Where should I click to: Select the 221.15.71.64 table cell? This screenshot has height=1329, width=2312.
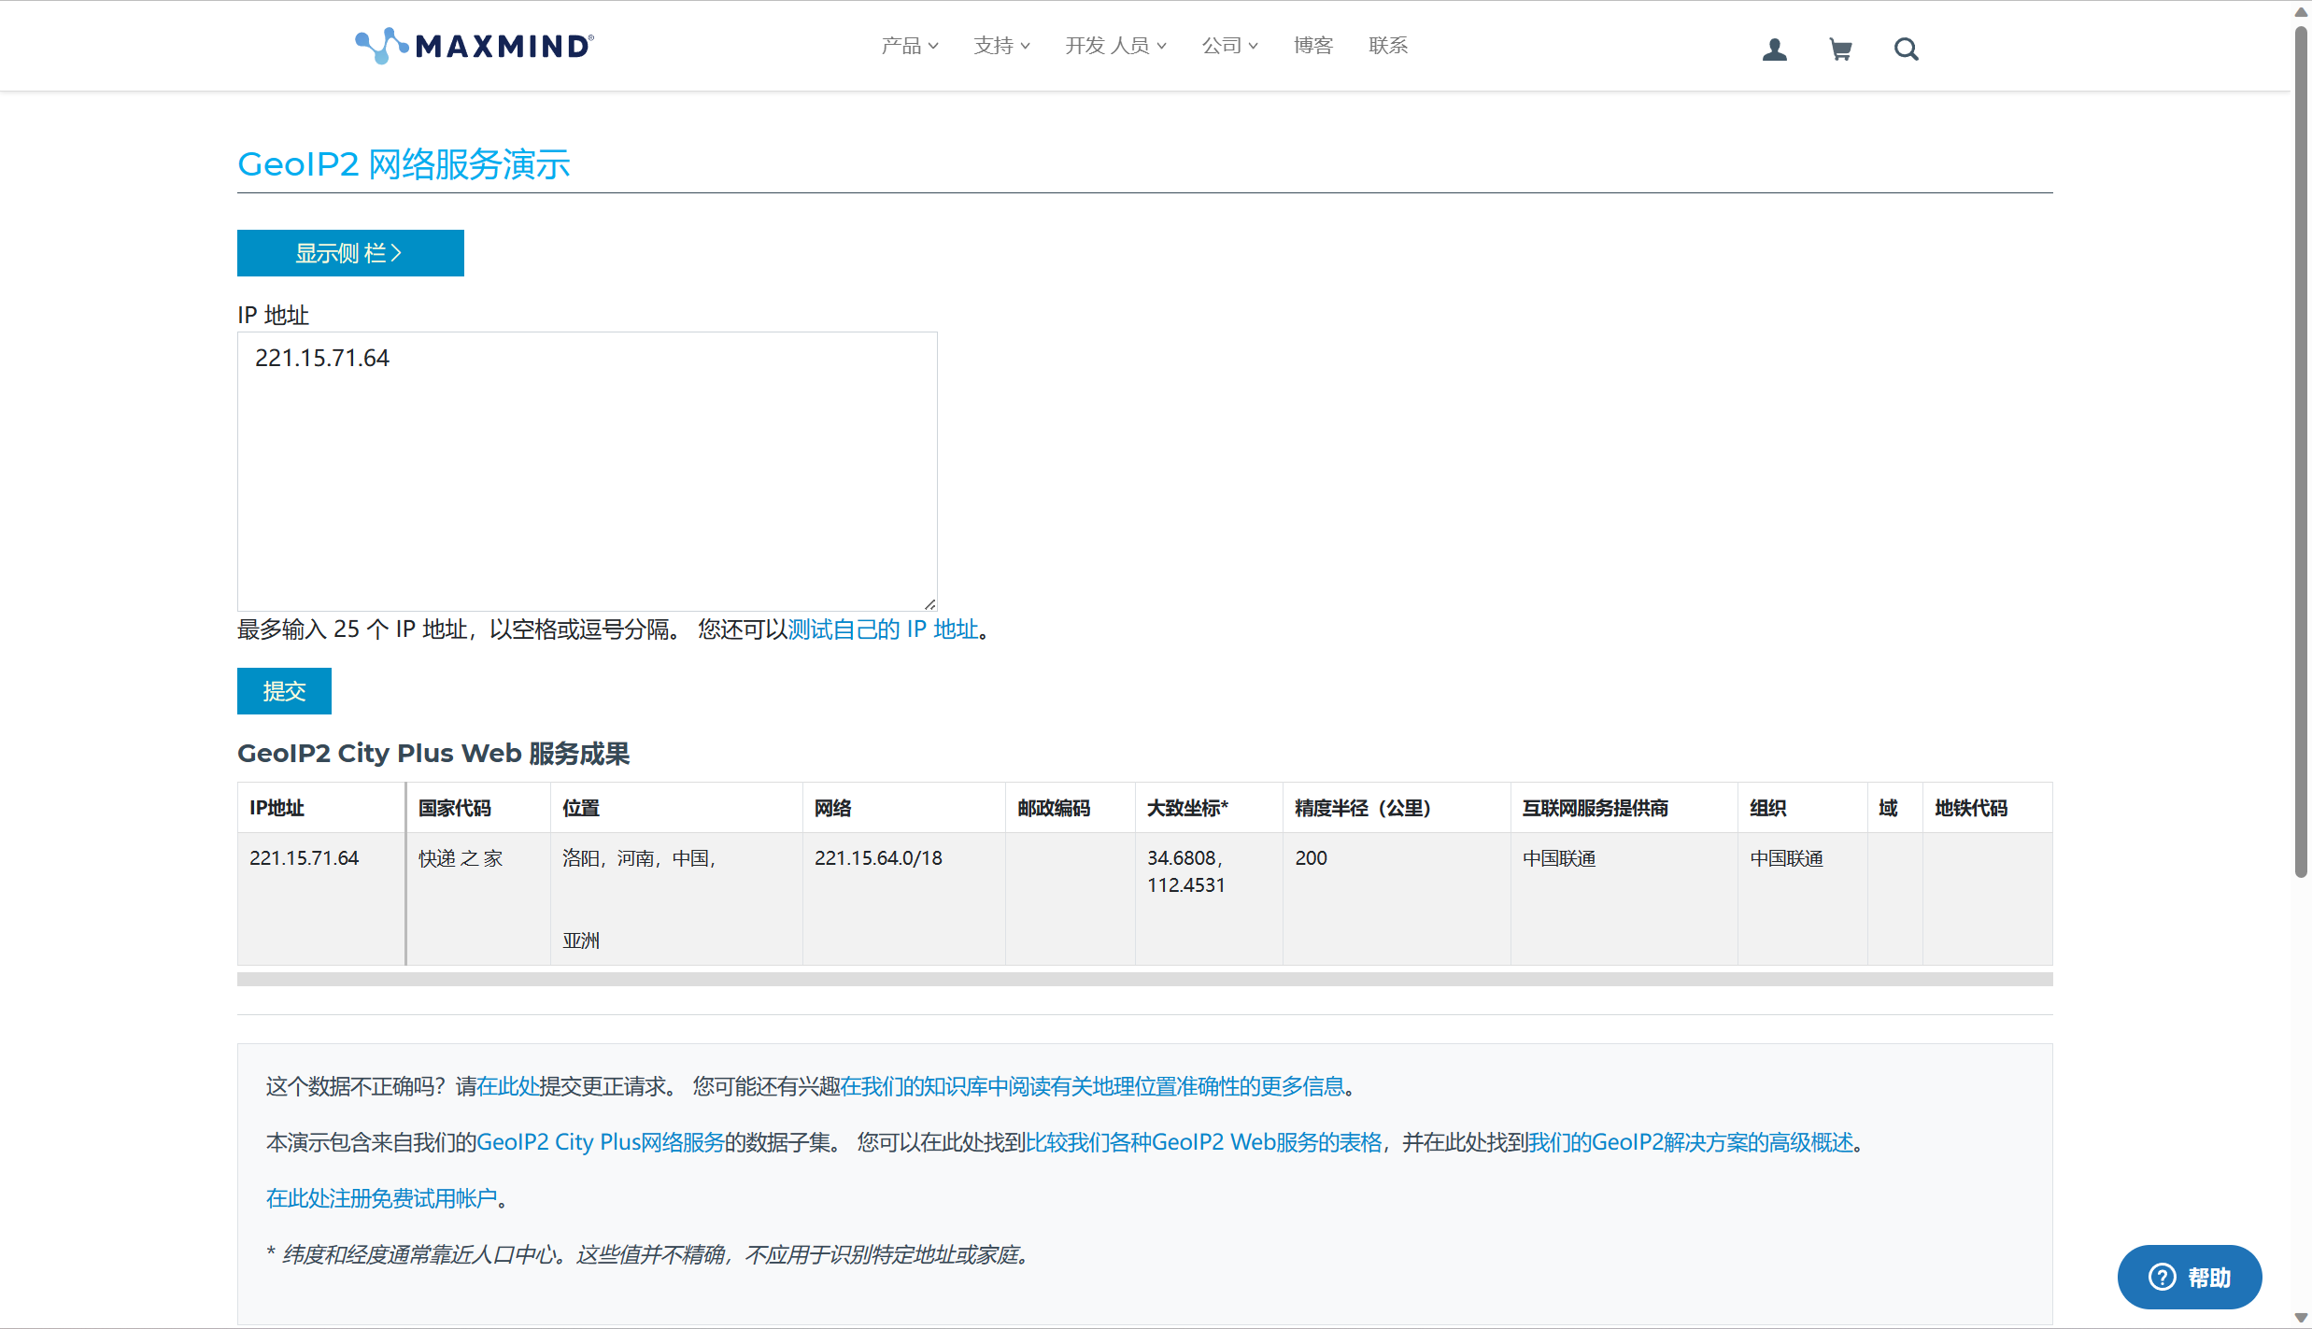(321, 898)
